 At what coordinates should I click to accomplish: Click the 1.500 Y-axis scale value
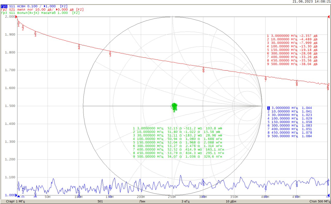(10, 106)
